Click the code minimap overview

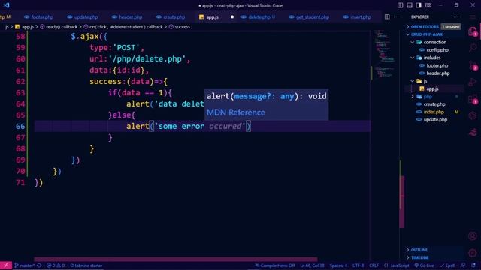click(x=385, y=55)
